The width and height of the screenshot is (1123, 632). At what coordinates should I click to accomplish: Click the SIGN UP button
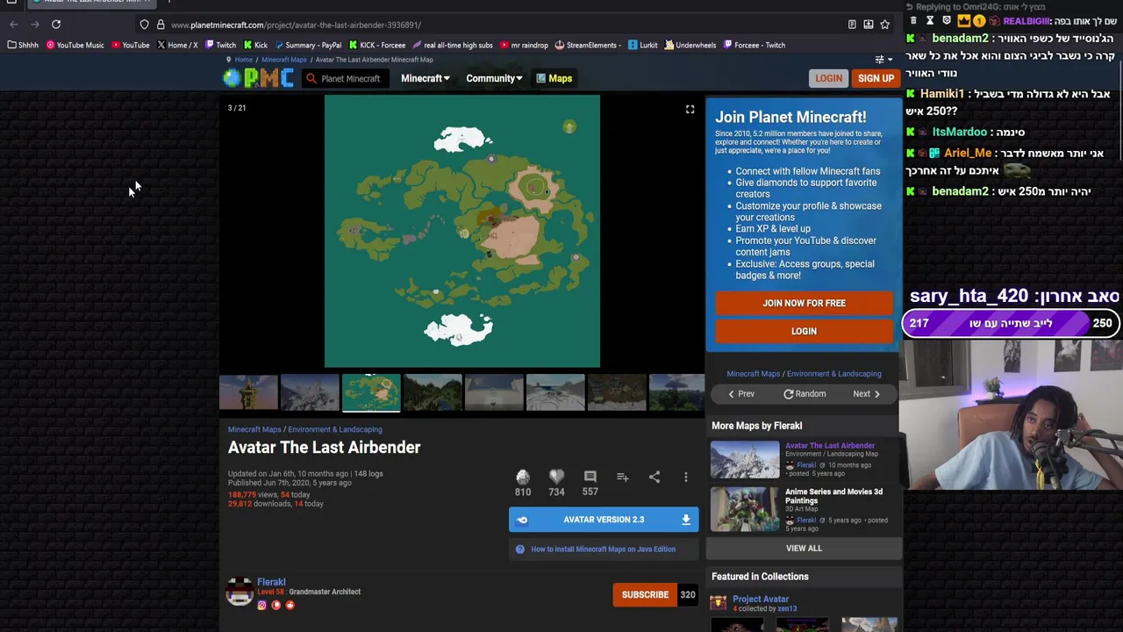click(876, 78)
